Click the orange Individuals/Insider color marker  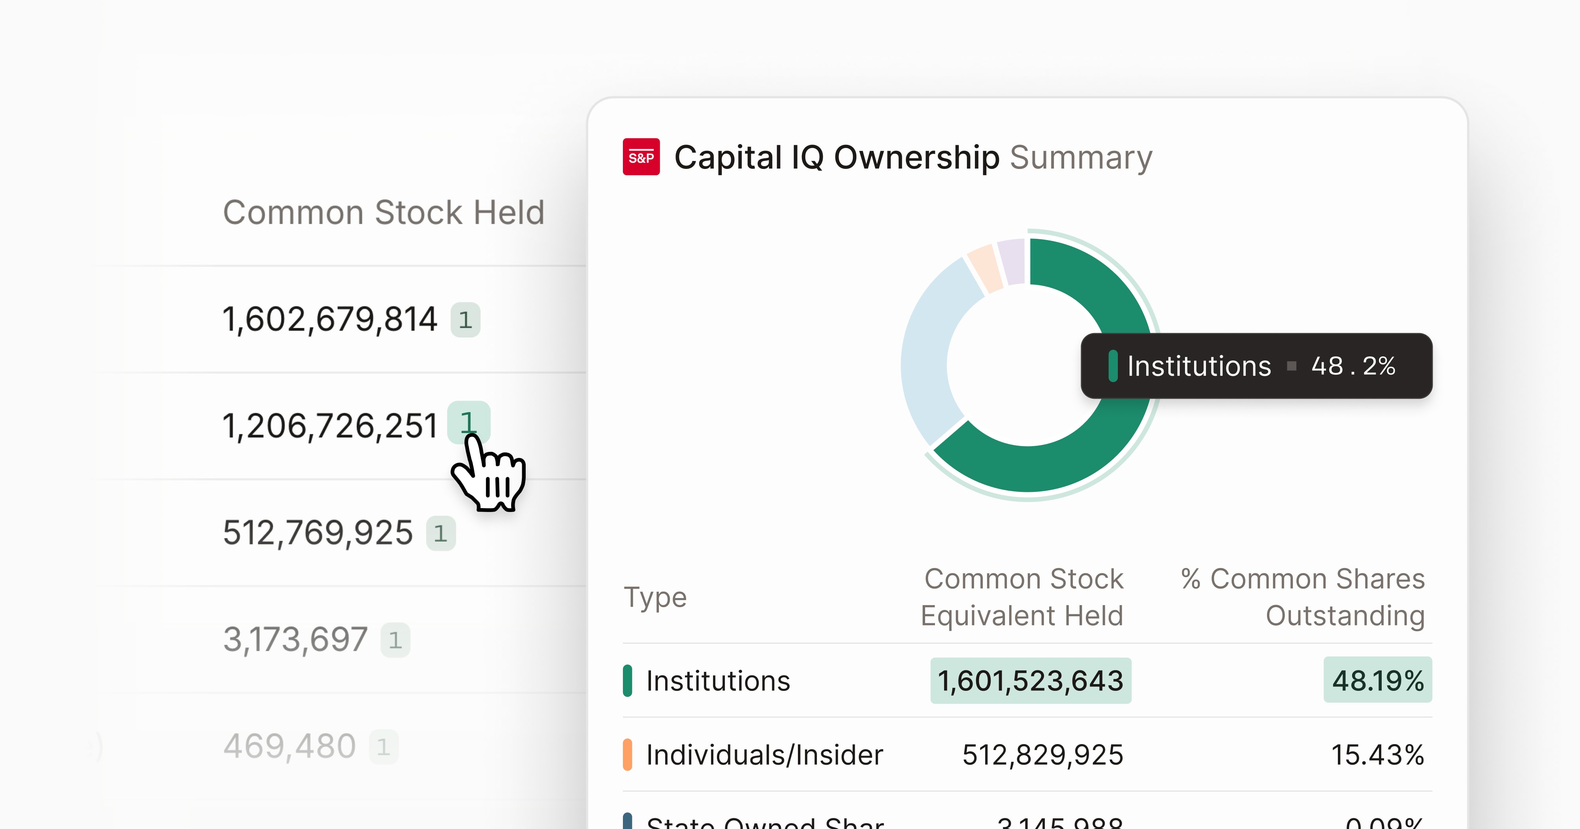pyautogui.click(x=628, y=755)
